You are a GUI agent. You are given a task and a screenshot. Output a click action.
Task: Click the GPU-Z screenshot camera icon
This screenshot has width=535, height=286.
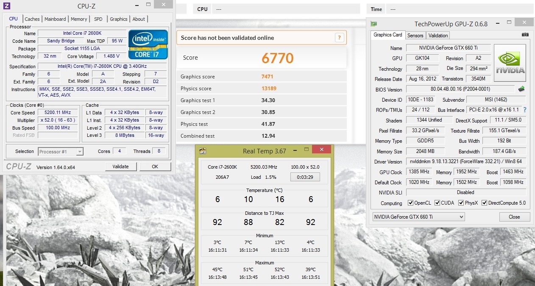coord(525,35)
